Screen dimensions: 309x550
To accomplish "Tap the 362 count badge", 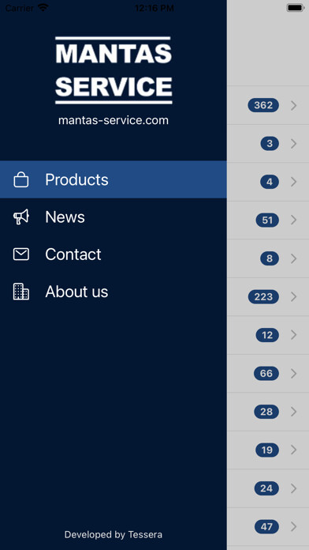I will 263,105.
